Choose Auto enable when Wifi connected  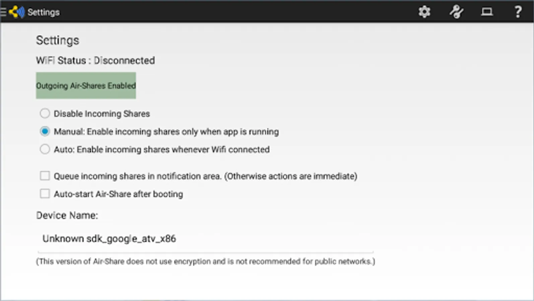point(45,149)
